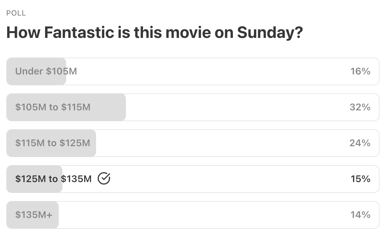
Task: Click the 24% vote share
Action: 360,143
